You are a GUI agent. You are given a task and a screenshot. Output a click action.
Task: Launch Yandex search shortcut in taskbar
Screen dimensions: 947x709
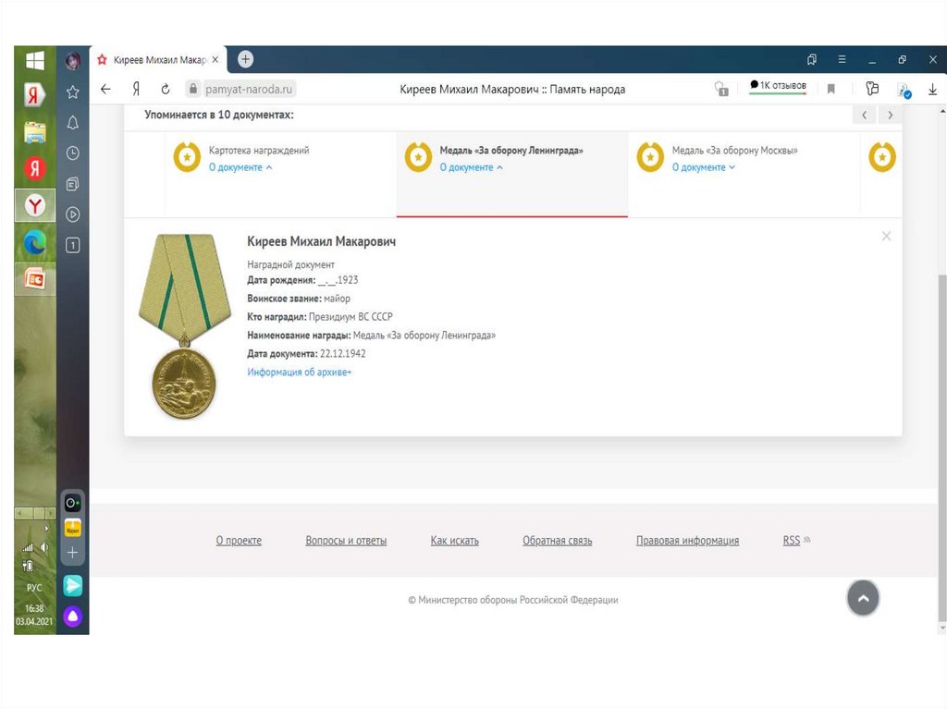point(35,95)
